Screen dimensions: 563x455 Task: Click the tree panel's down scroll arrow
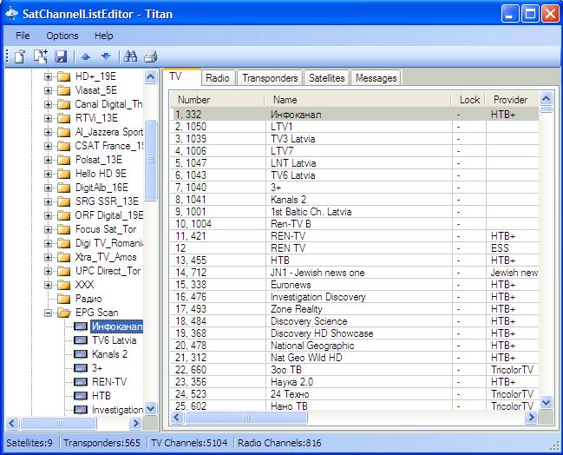pyautogui.click(x=151, y=408)
